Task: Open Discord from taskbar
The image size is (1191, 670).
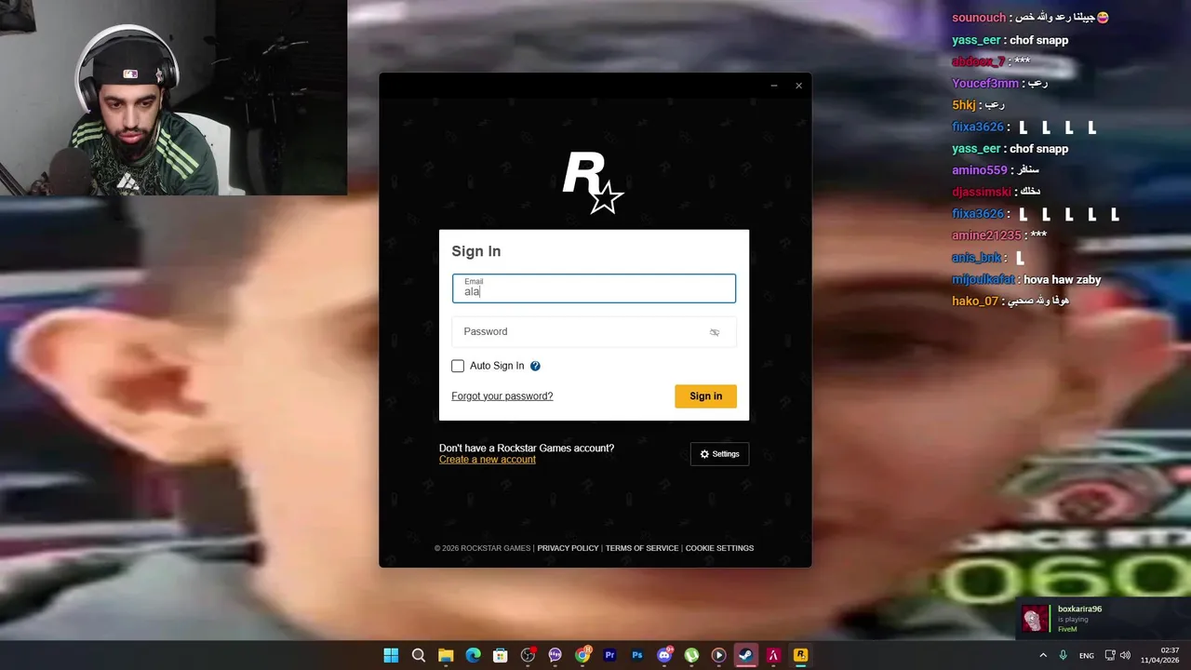Action: [664, 655]
